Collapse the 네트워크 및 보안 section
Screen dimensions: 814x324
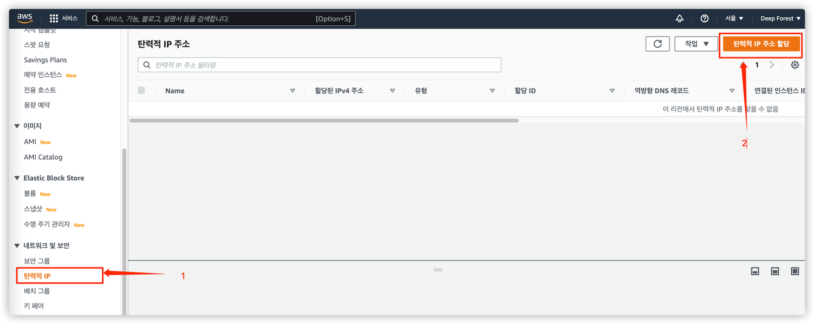17,246
